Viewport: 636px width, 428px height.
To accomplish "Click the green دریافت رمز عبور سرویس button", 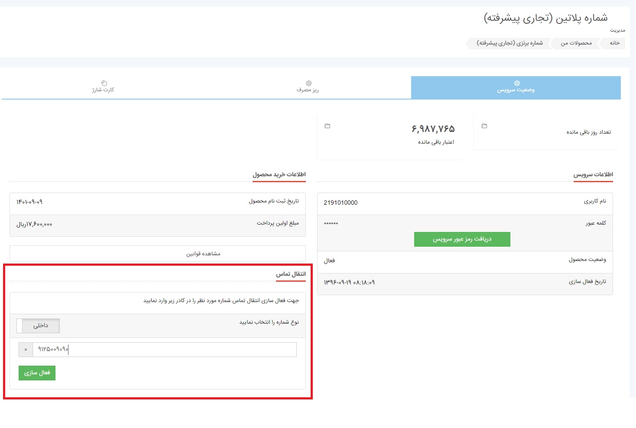I will point(462,239).
